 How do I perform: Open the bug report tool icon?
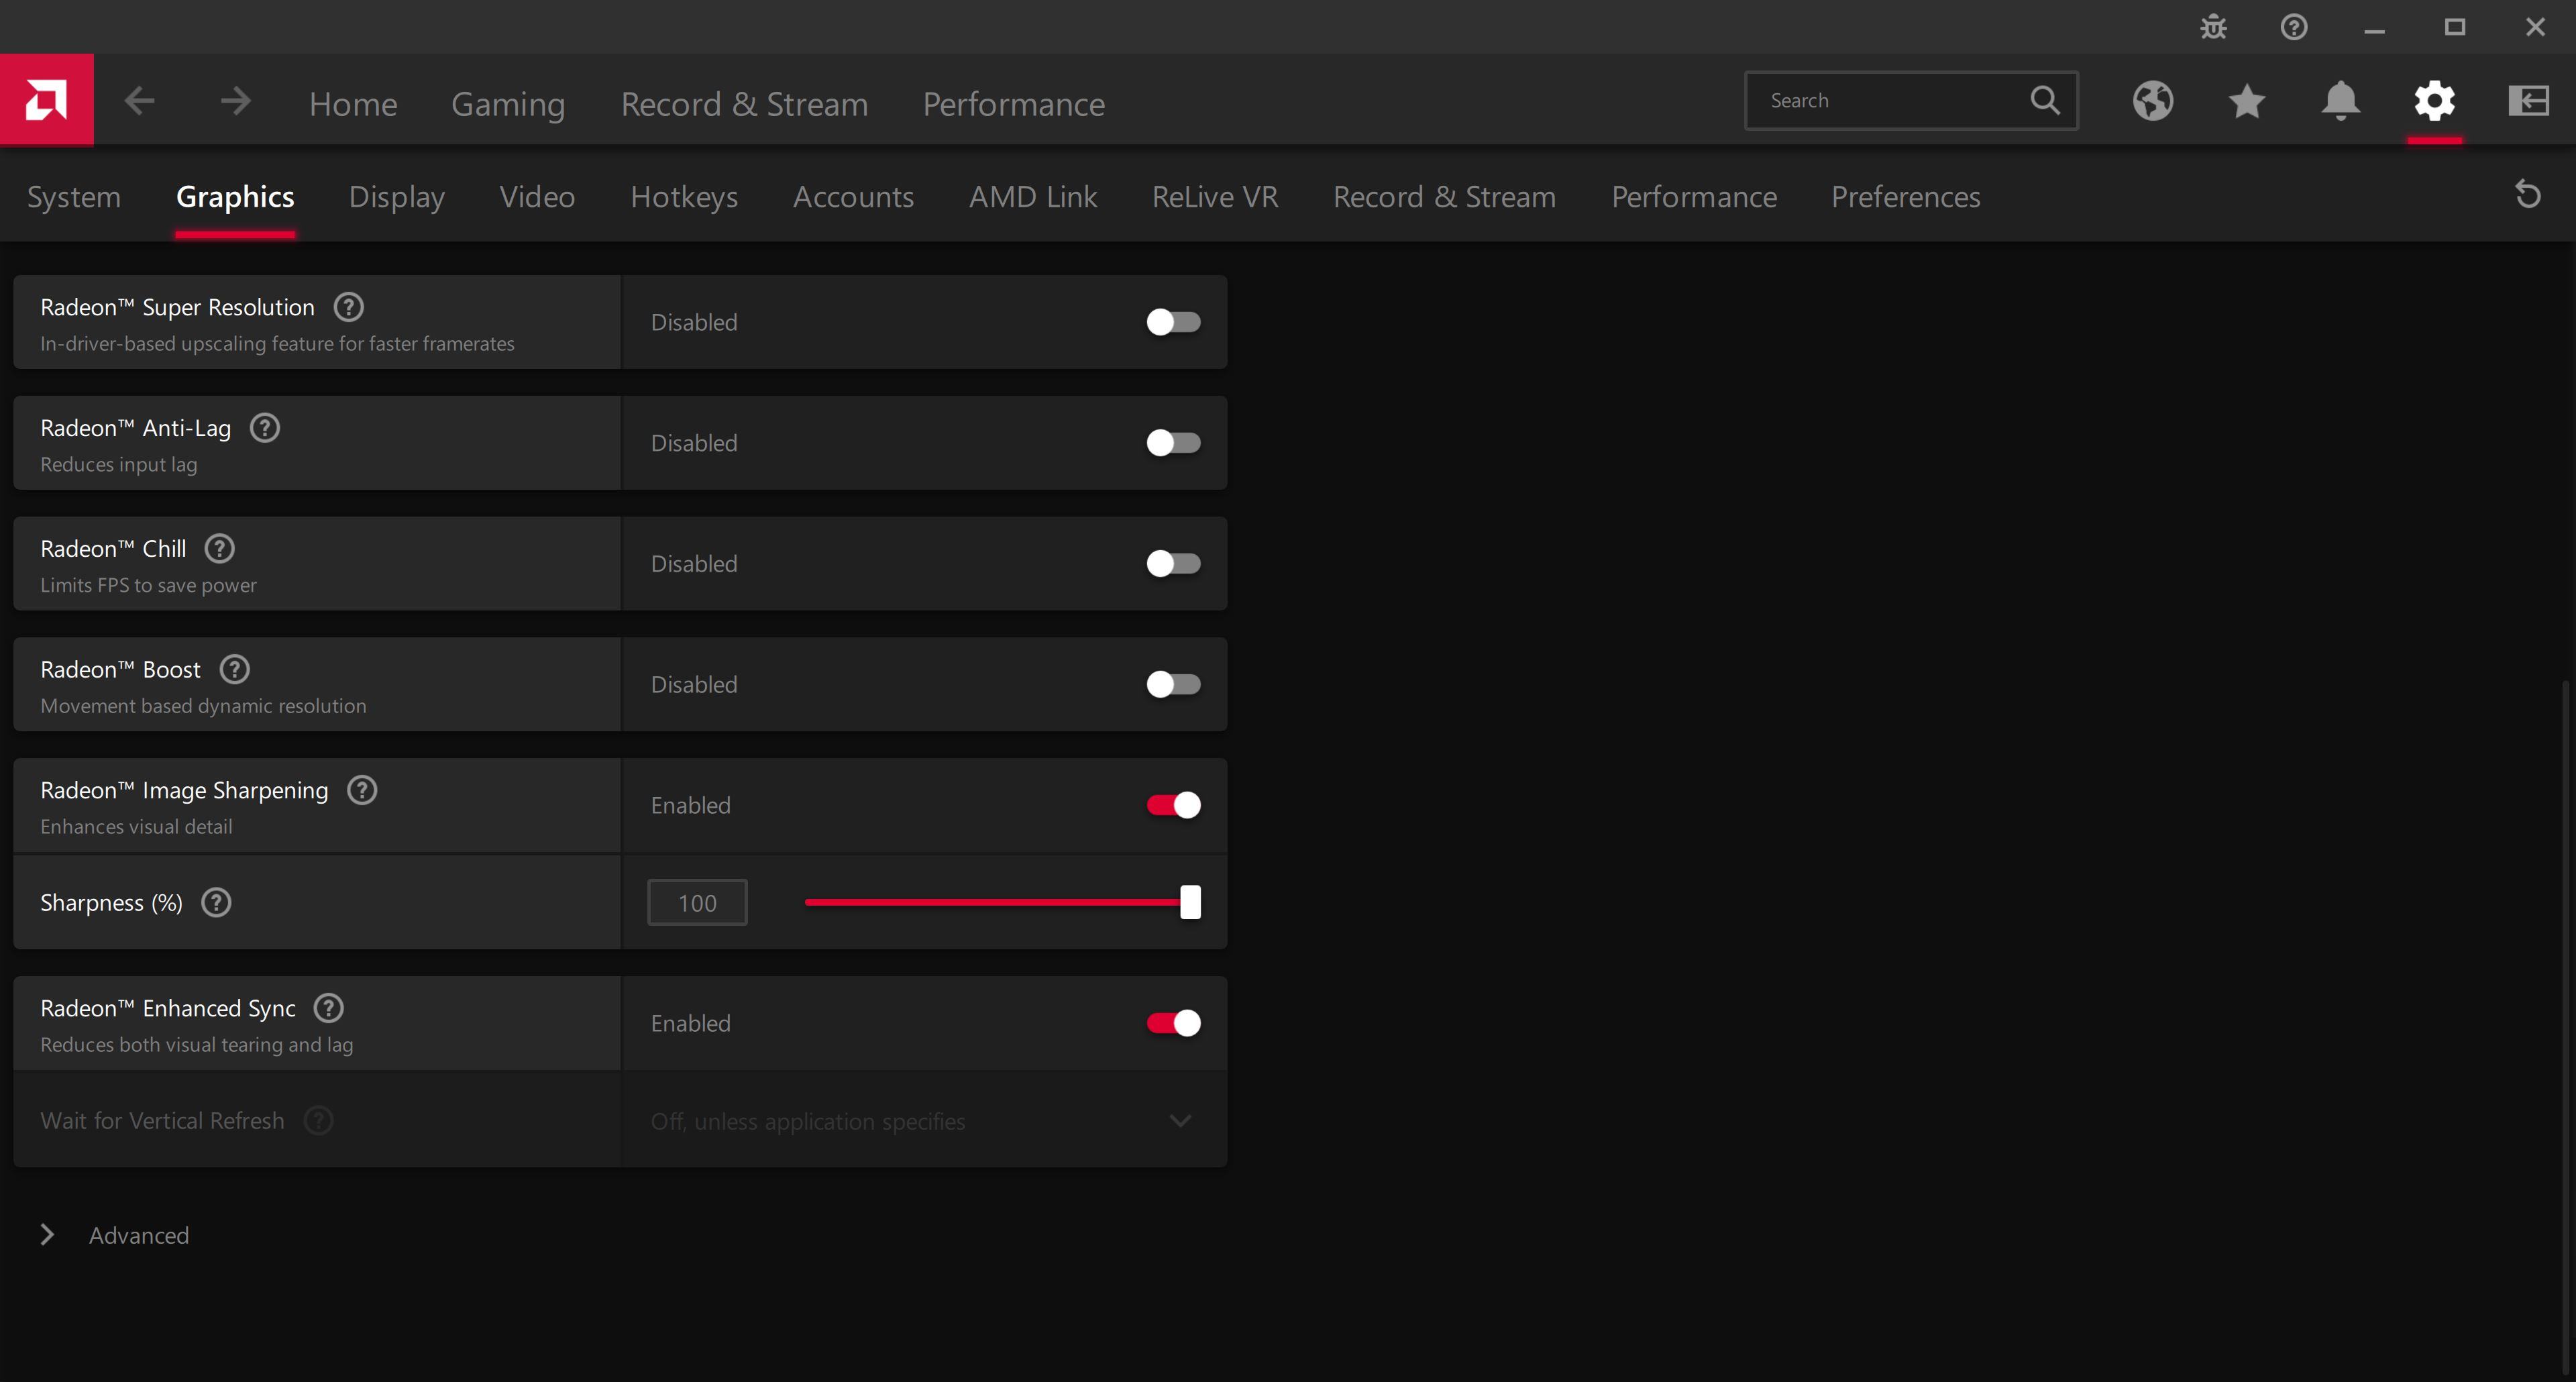2214,27
